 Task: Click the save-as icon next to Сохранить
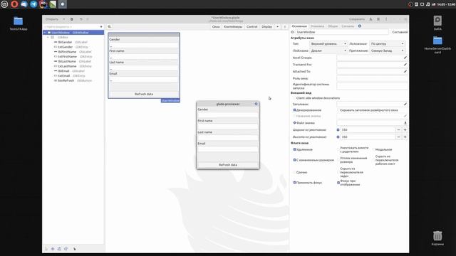(x=370, y=19)
